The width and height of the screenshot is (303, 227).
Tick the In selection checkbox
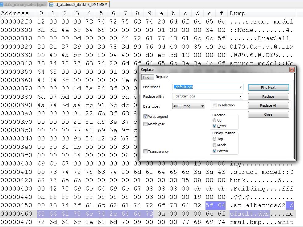(x=215, y=105)
